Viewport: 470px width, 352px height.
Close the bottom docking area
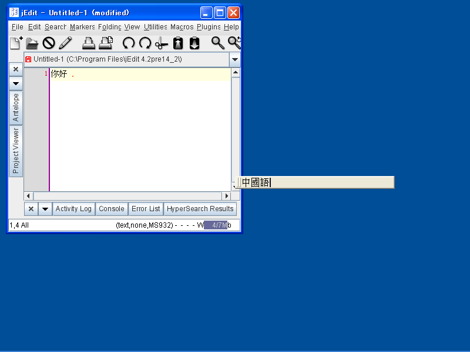click(x=31, y=209)
